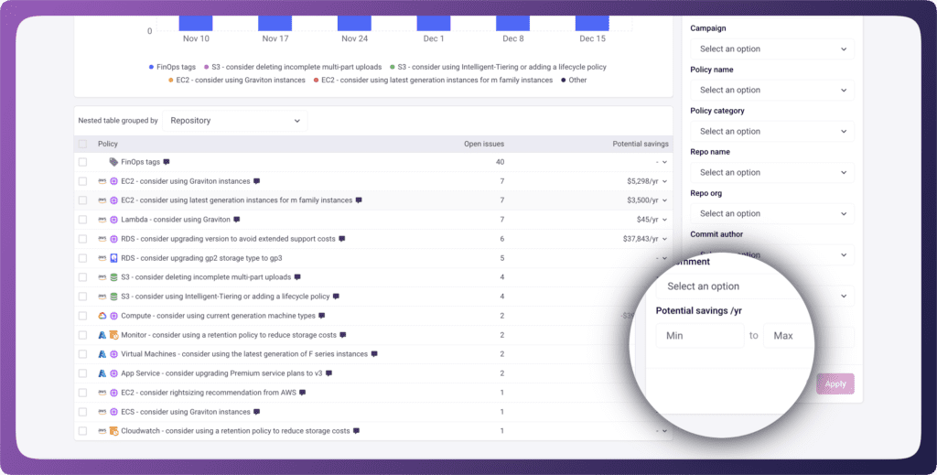Expand the $37,843/yr savings row chevron
Image resolution: width=937 pixels, height=475 pixels.
tap(665, 239)
